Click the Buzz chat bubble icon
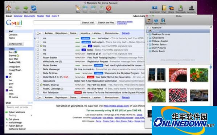This screenshot has height=135, width=217. [16, 52]
